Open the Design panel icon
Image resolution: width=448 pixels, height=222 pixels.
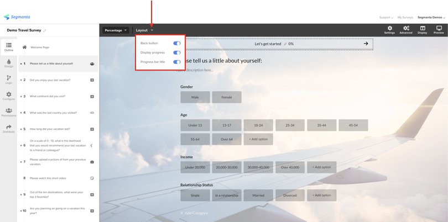click(x=9, y=63)
